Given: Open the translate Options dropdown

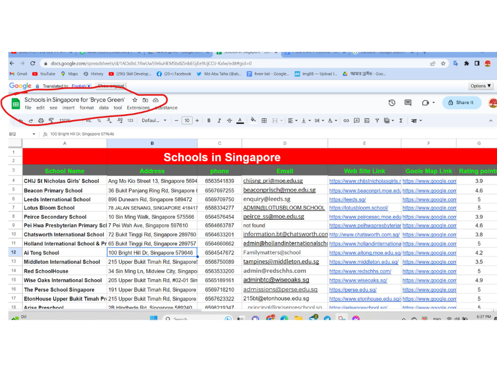Looking at the screenshot, I should click(x=481, y=86).
